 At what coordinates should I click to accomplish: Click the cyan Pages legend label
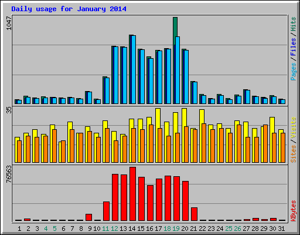pyautogui.click(x=294, y=72)
